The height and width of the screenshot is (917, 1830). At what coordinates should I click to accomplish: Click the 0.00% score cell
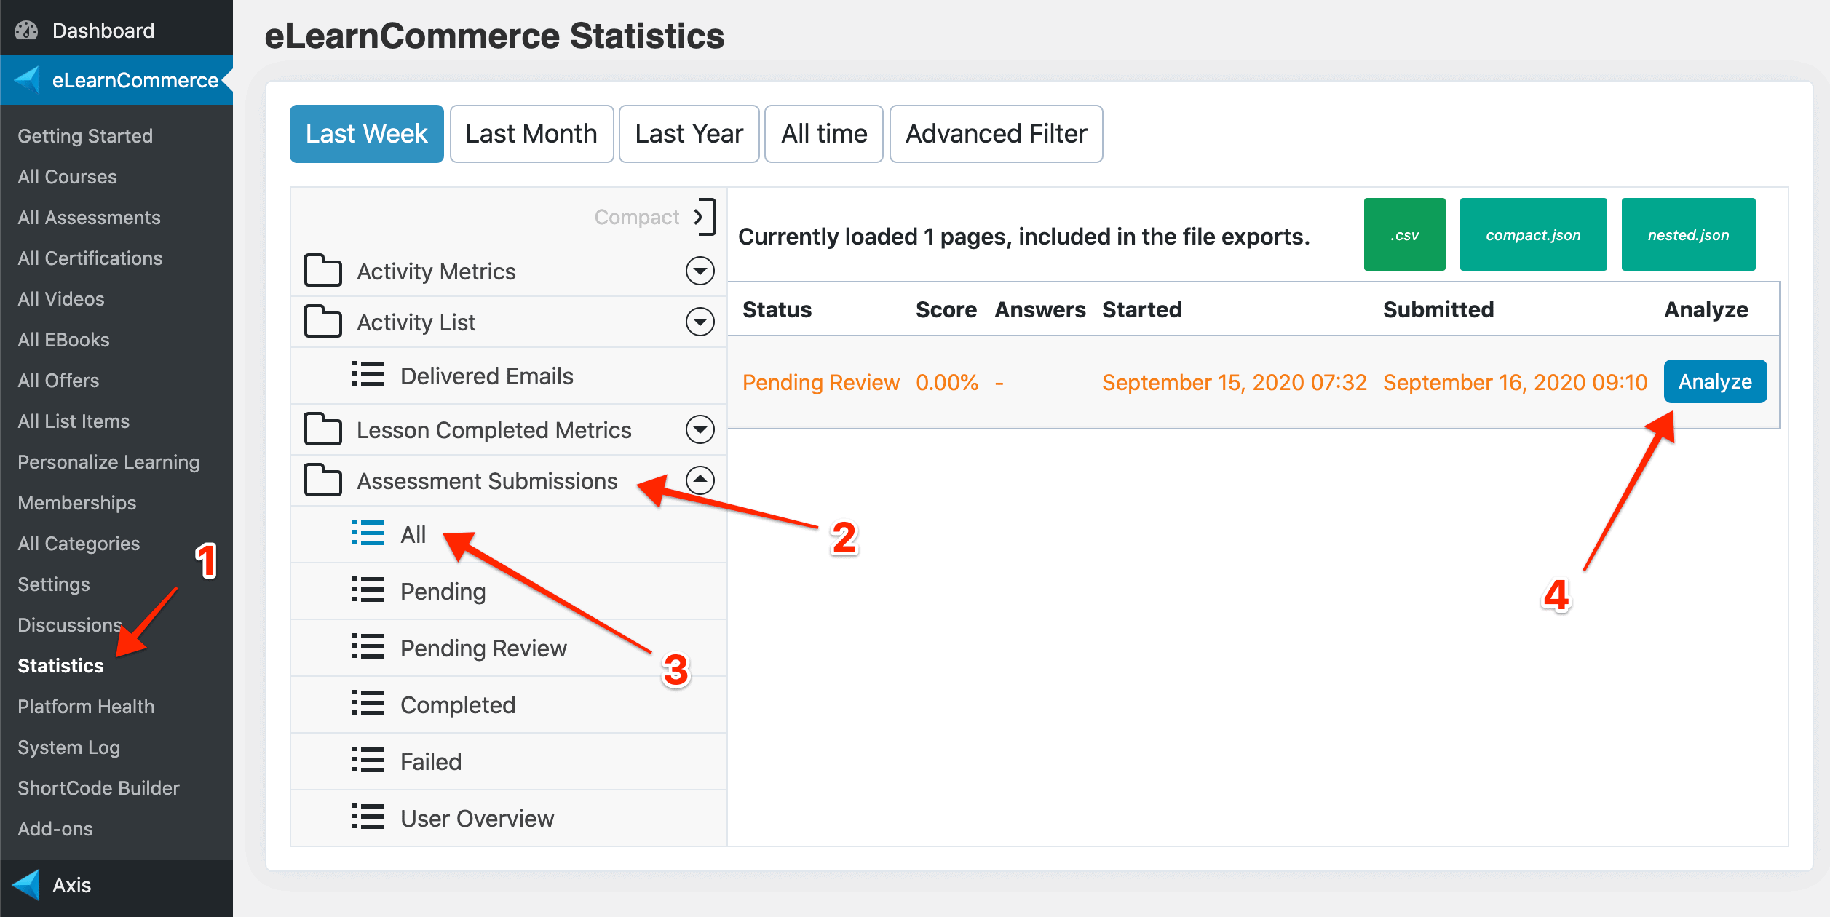[x=947, y=382]
